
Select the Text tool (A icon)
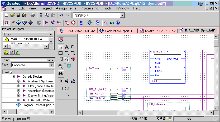tap(67, 47)
